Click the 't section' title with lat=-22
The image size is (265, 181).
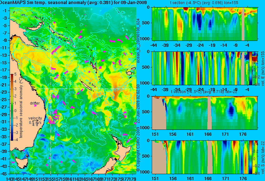coord(204,91)
